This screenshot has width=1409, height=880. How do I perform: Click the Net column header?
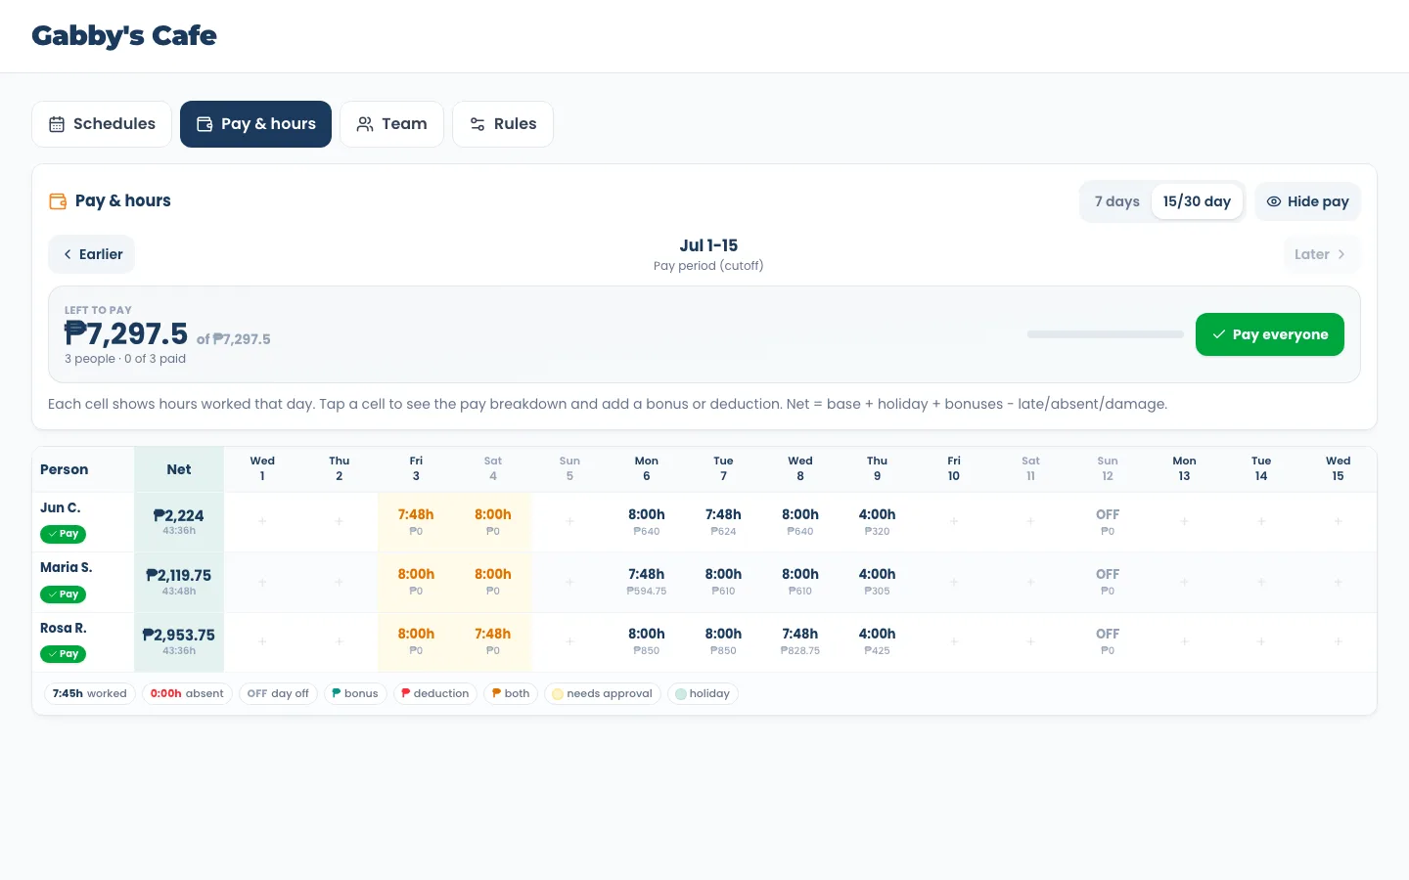pyautogui.click(x=179, y=469)
